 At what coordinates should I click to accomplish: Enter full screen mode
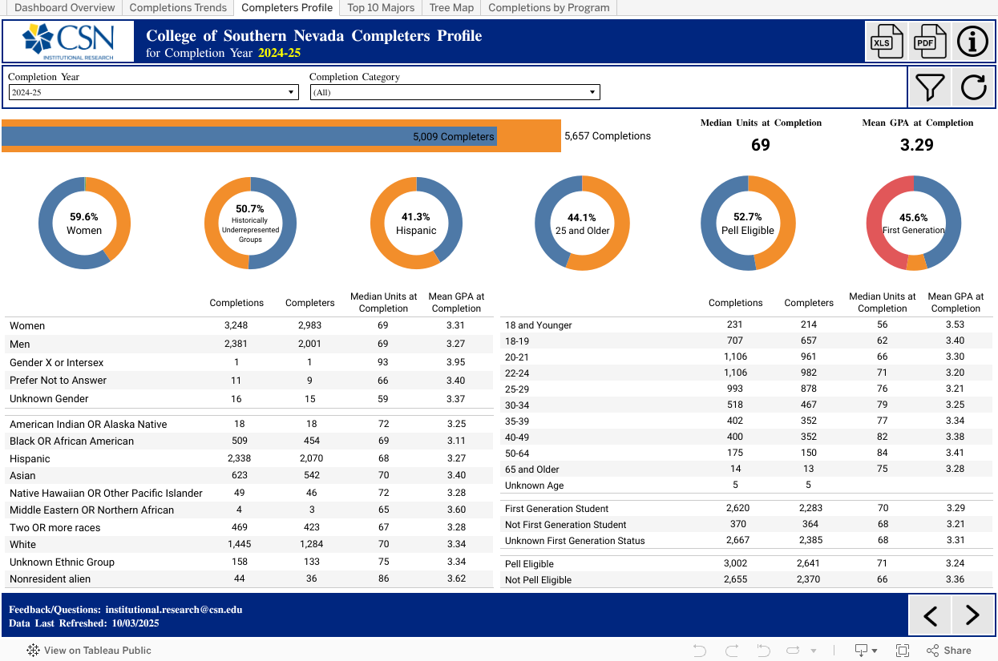(x=903, y=651)
